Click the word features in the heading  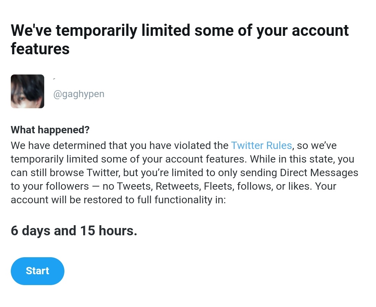[40, 49]
